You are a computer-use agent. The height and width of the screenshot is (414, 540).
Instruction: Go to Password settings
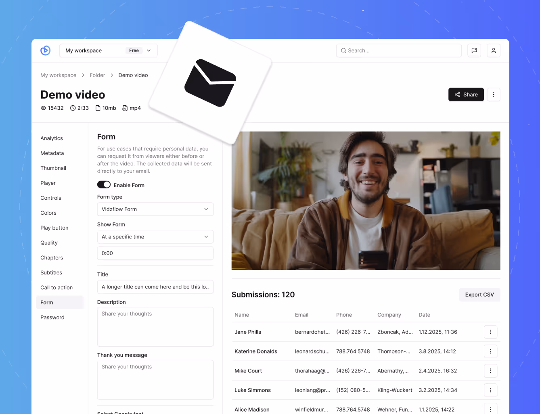click(x=52, y=317)
